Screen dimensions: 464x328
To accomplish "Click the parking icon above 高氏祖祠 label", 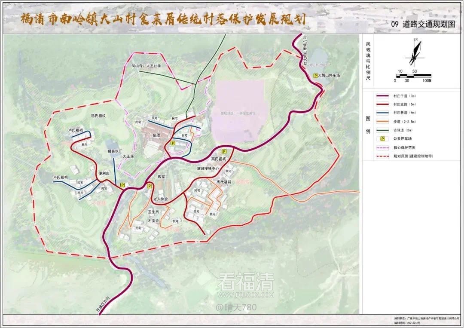I will [224, 151].
